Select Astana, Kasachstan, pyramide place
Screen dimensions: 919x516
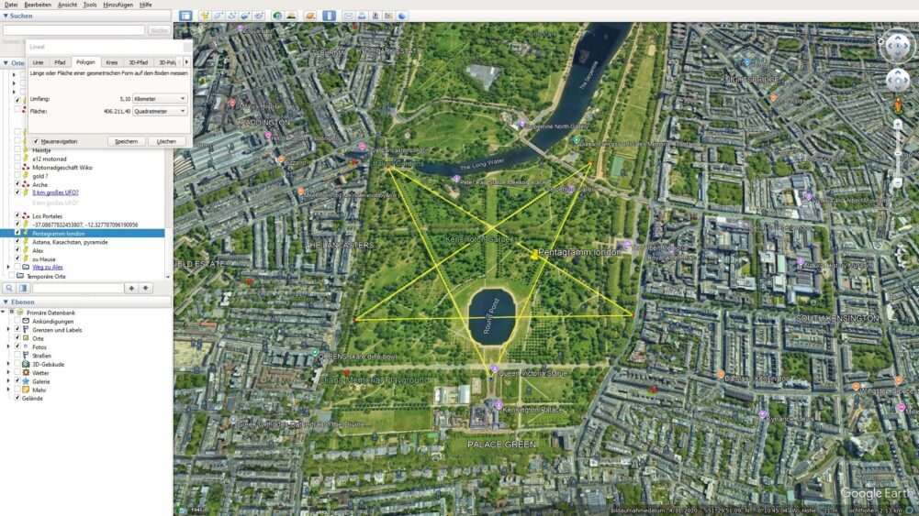[70, 242]
